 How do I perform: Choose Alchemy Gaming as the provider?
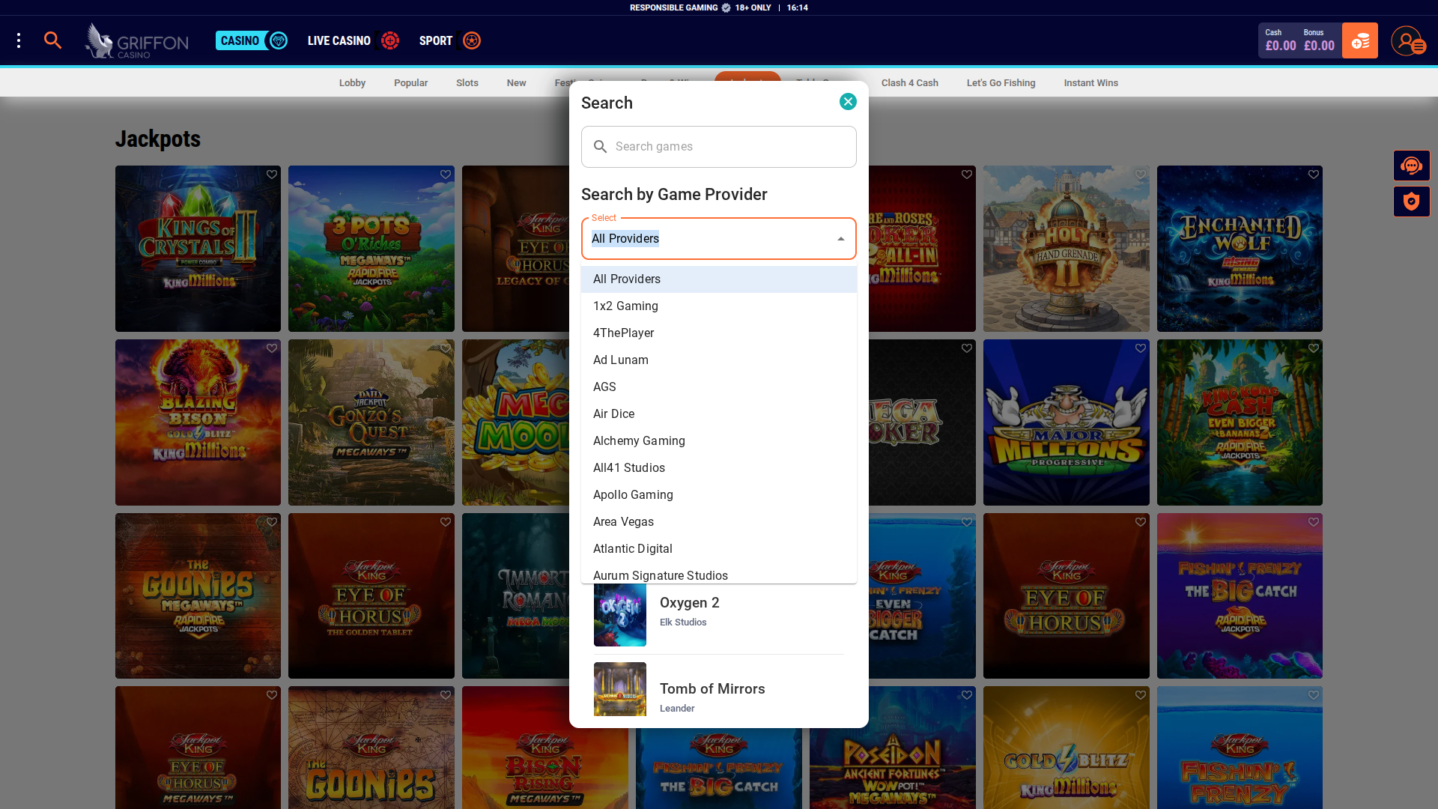[x=639, y=440]
